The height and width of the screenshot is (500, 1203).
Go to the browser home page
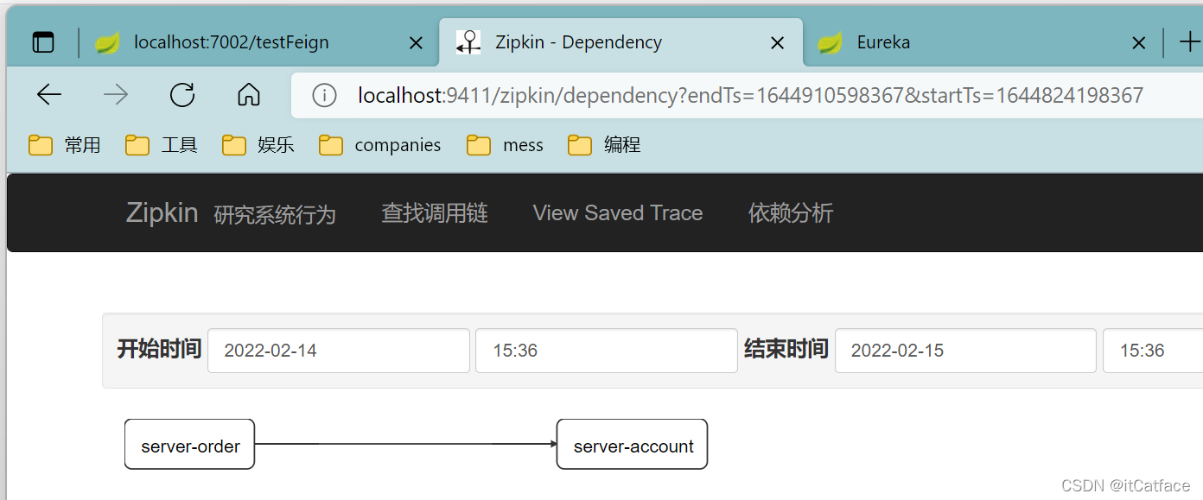coord(249,95)
